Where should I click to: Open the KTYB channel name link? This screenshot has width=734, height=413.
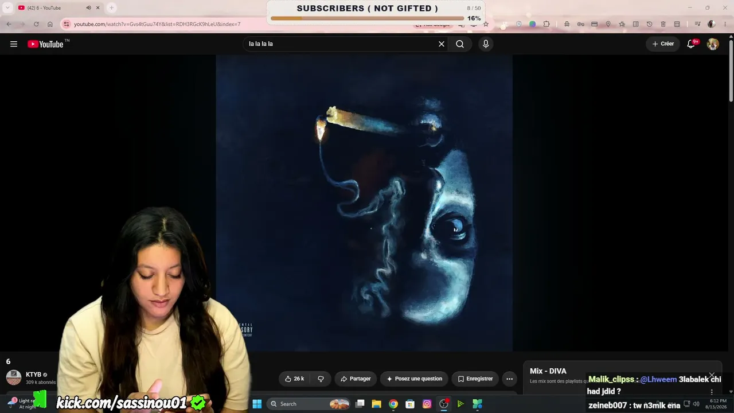33,375
